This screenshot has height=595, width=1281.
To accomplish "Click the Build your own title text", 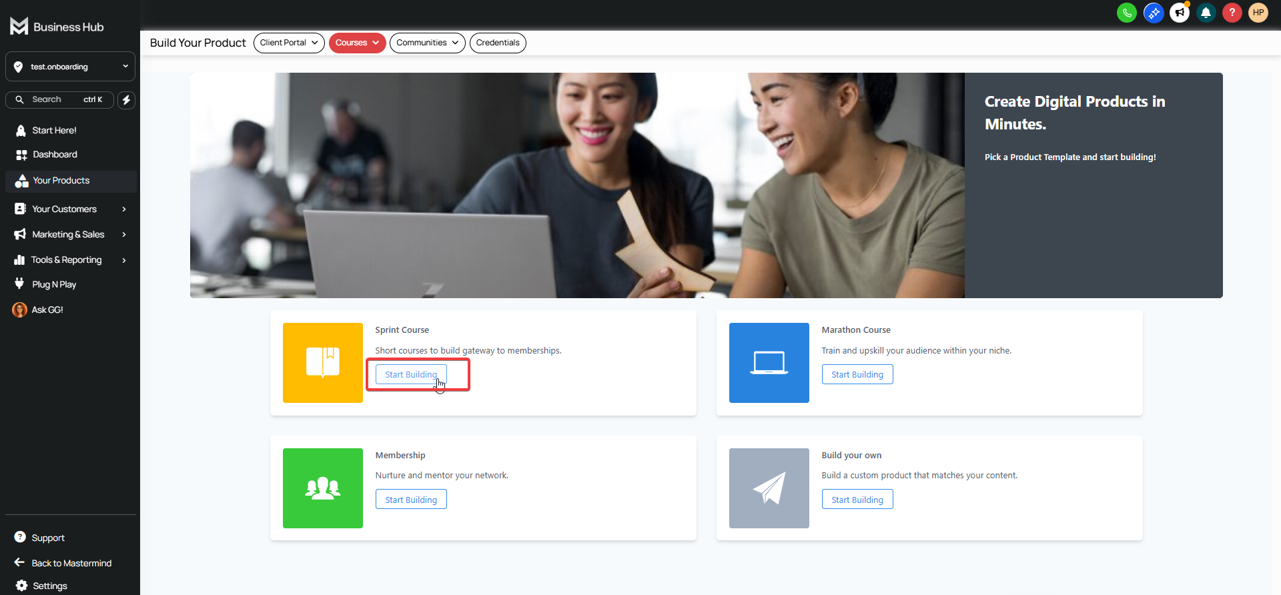I will [x=851, y=456].
